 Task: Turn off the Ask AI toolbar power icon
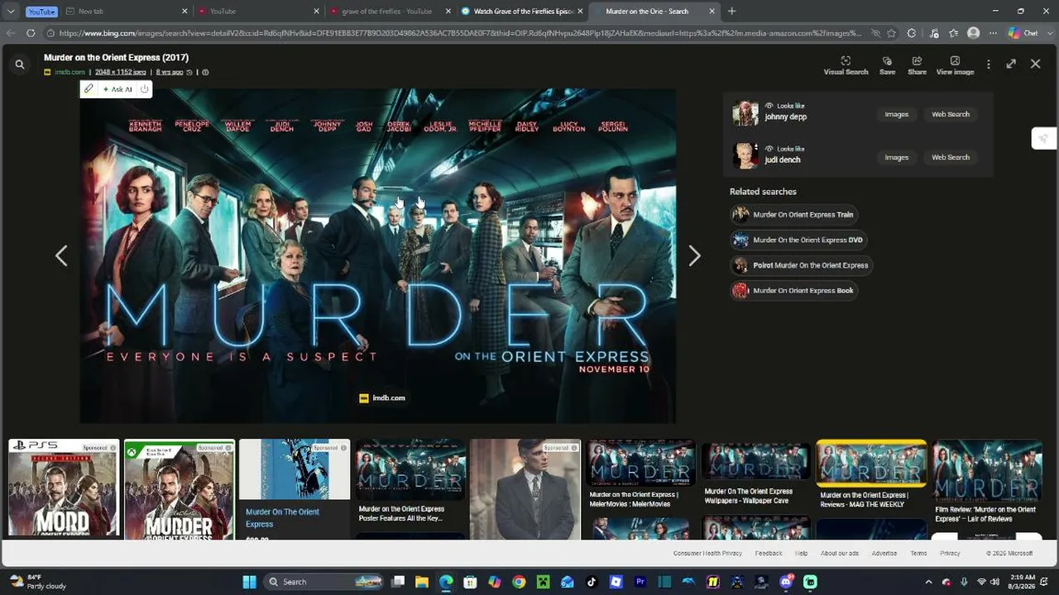(x=144, y=89)
